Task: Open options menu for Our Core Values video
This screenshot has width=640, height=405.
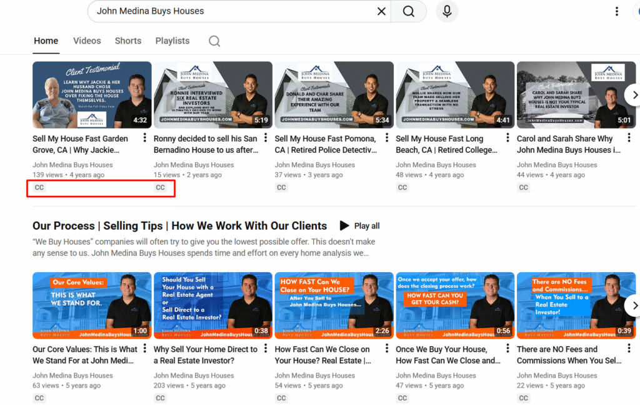Action: click(145, 349)
